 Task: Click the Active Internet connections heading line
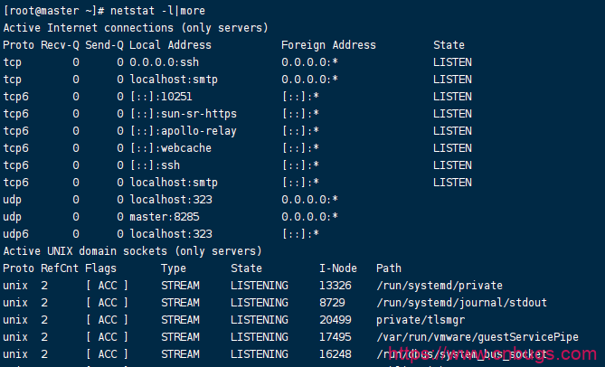(x=136, y=27)
